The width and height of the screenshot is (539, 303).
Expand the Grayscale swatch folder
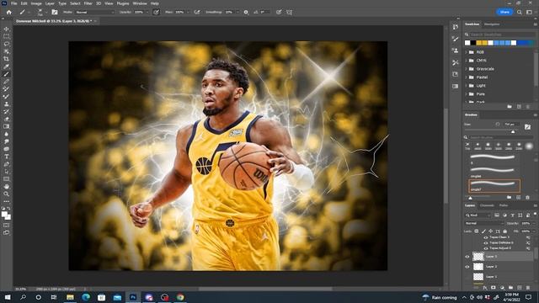pos(467,69)
